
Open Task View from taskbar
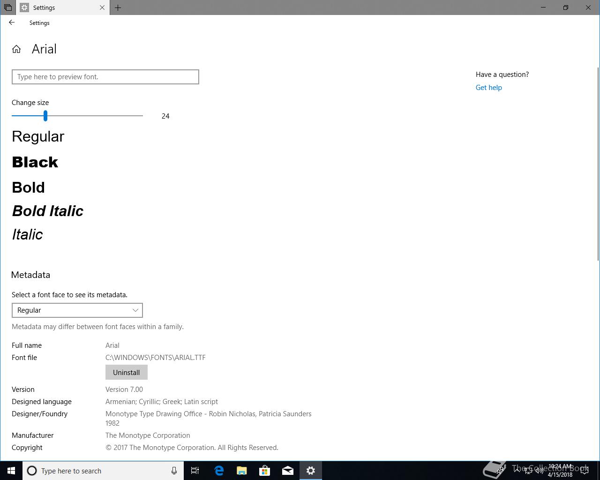tap(195, 471)
